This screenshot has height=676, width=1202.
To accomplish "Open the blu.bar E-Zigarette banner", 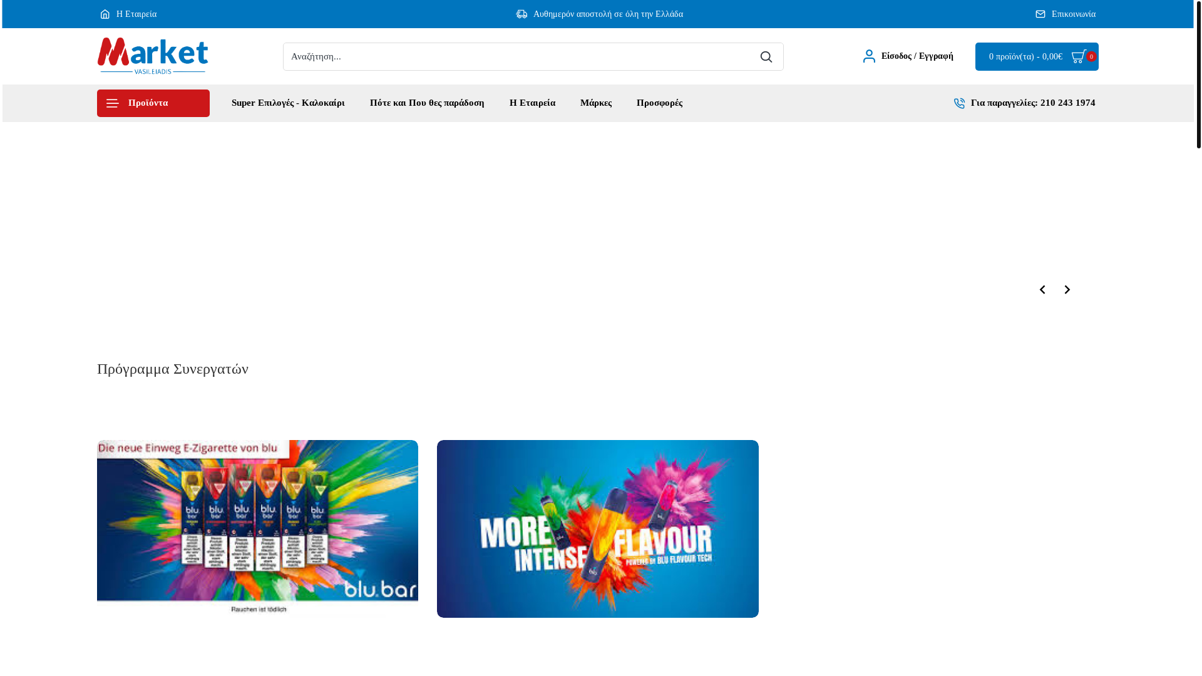I will coord(257,529).
